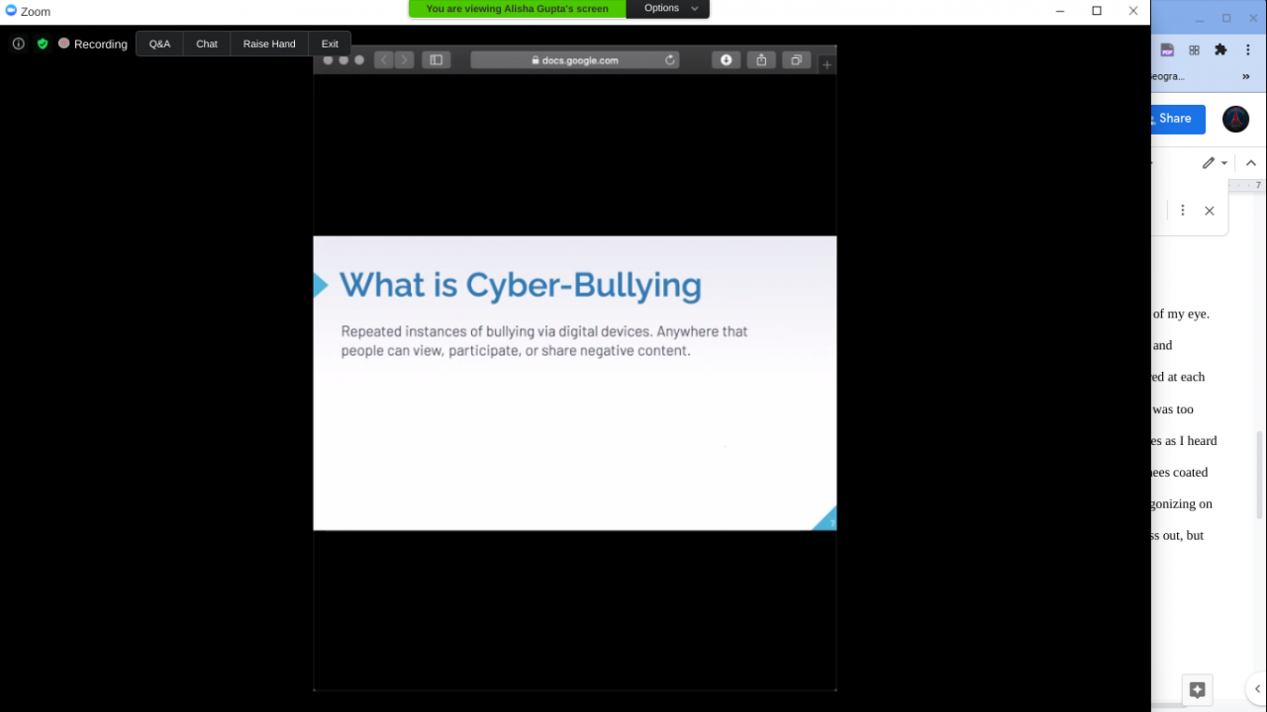Screen dimensions: 1267x712
Task: Toggle the Safari sidebar icon in shared screen
Action: click(436, 60)
